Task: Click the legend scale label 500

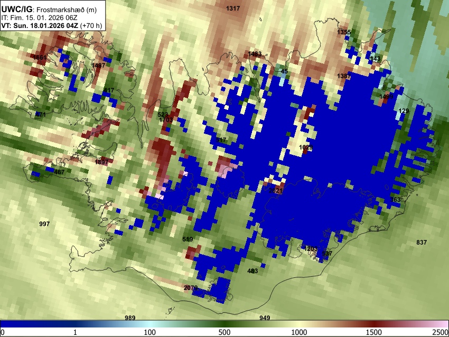Action: click(224, 332)
